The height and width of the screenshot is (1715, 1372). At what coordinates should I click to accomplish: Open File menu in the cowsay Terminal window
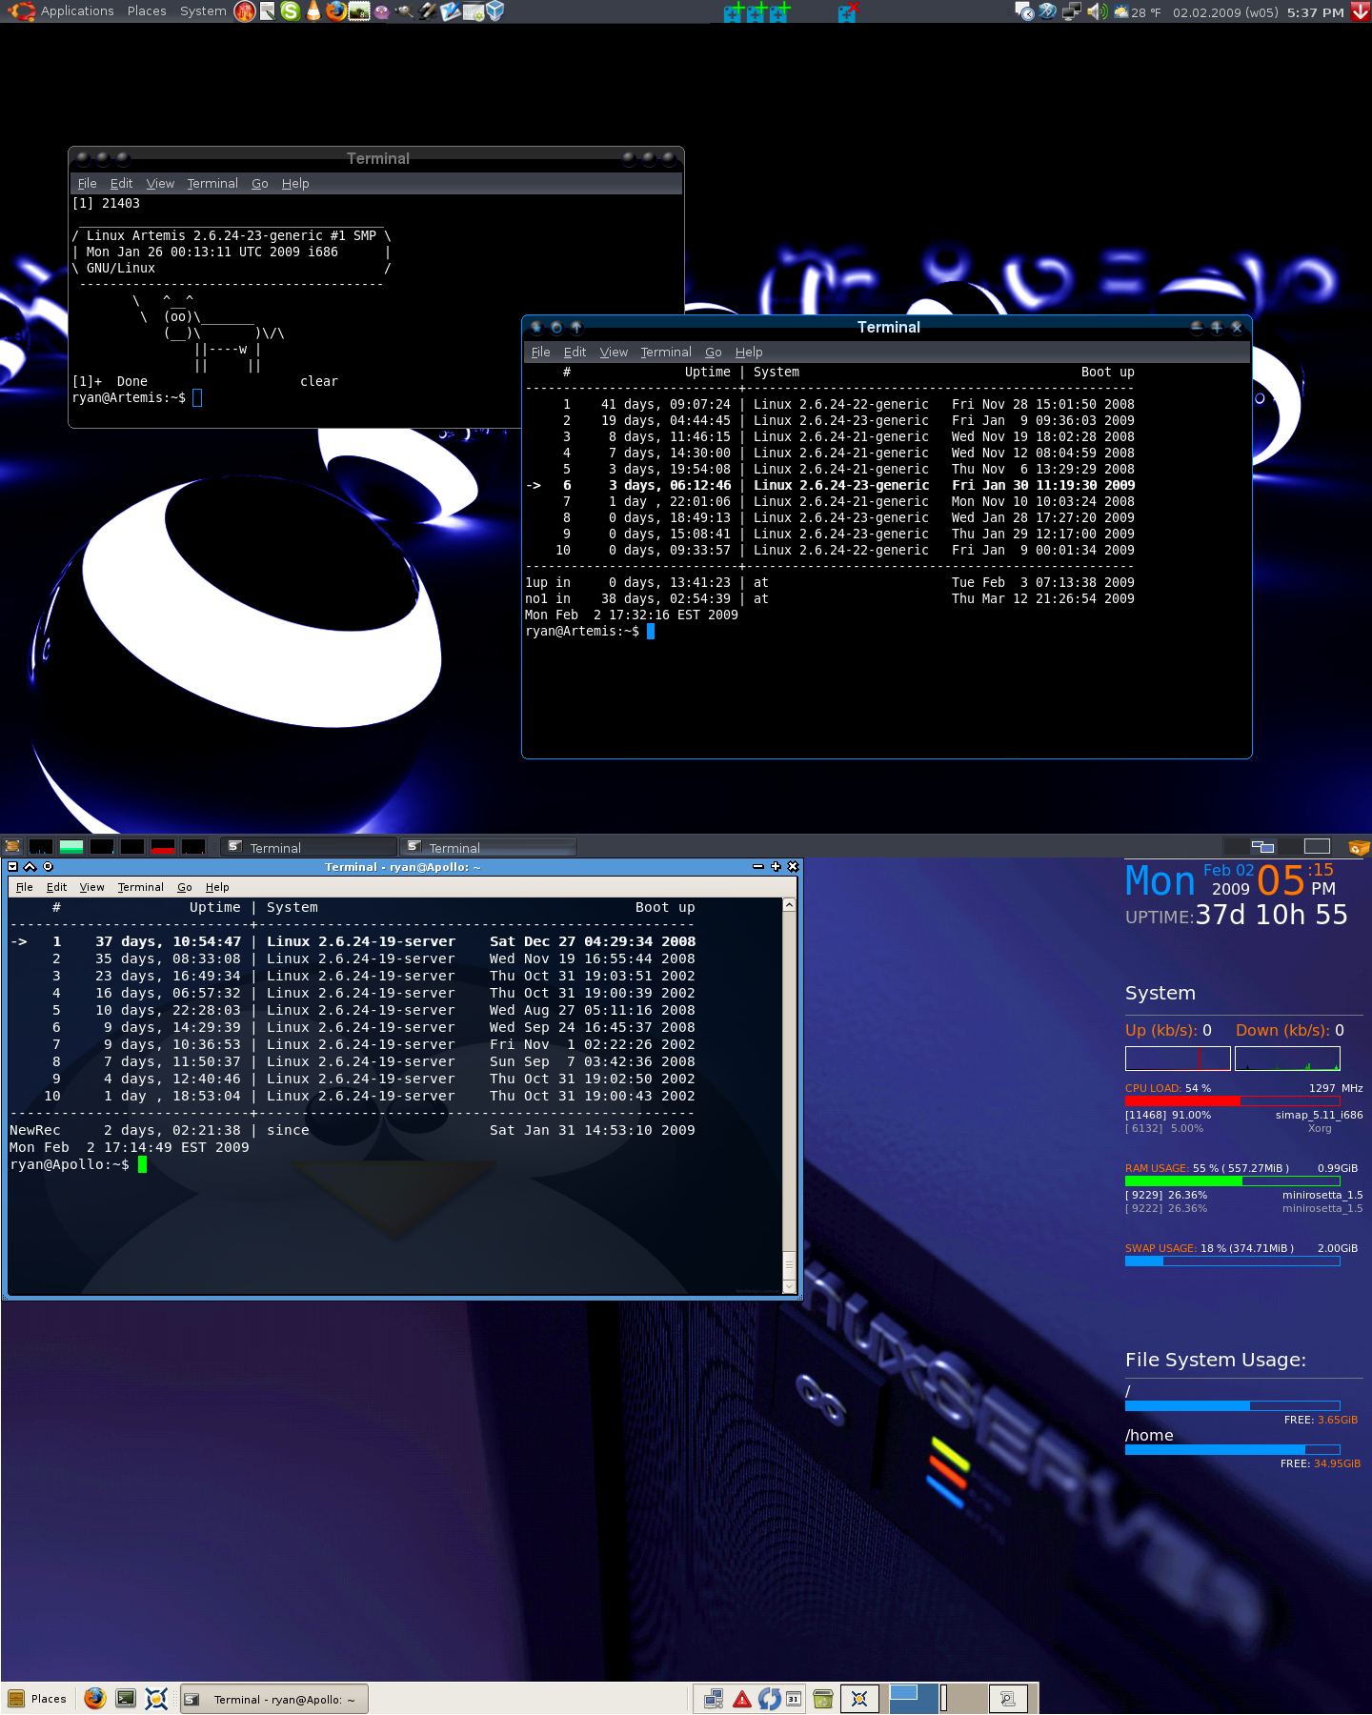click(x=87, y=184)
